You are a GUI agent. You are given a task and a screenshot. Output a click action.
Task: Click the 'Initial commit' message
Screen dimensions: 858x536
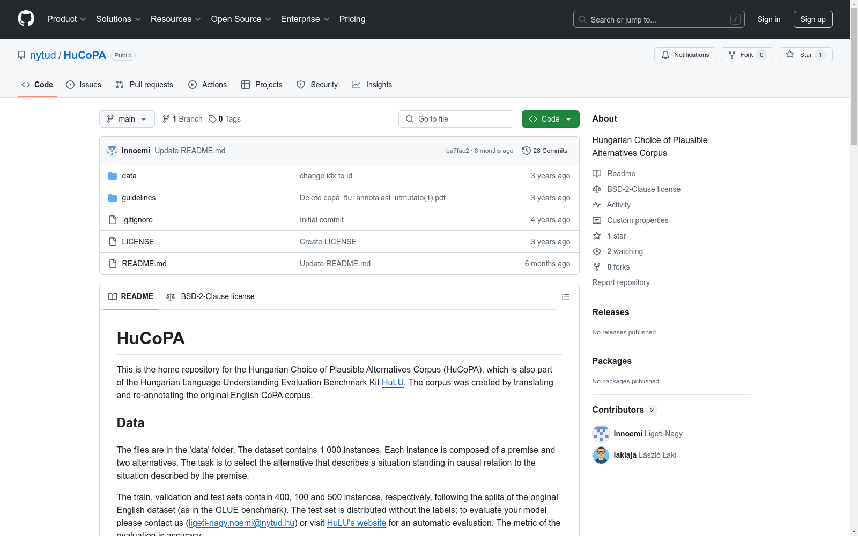point(322,220)
